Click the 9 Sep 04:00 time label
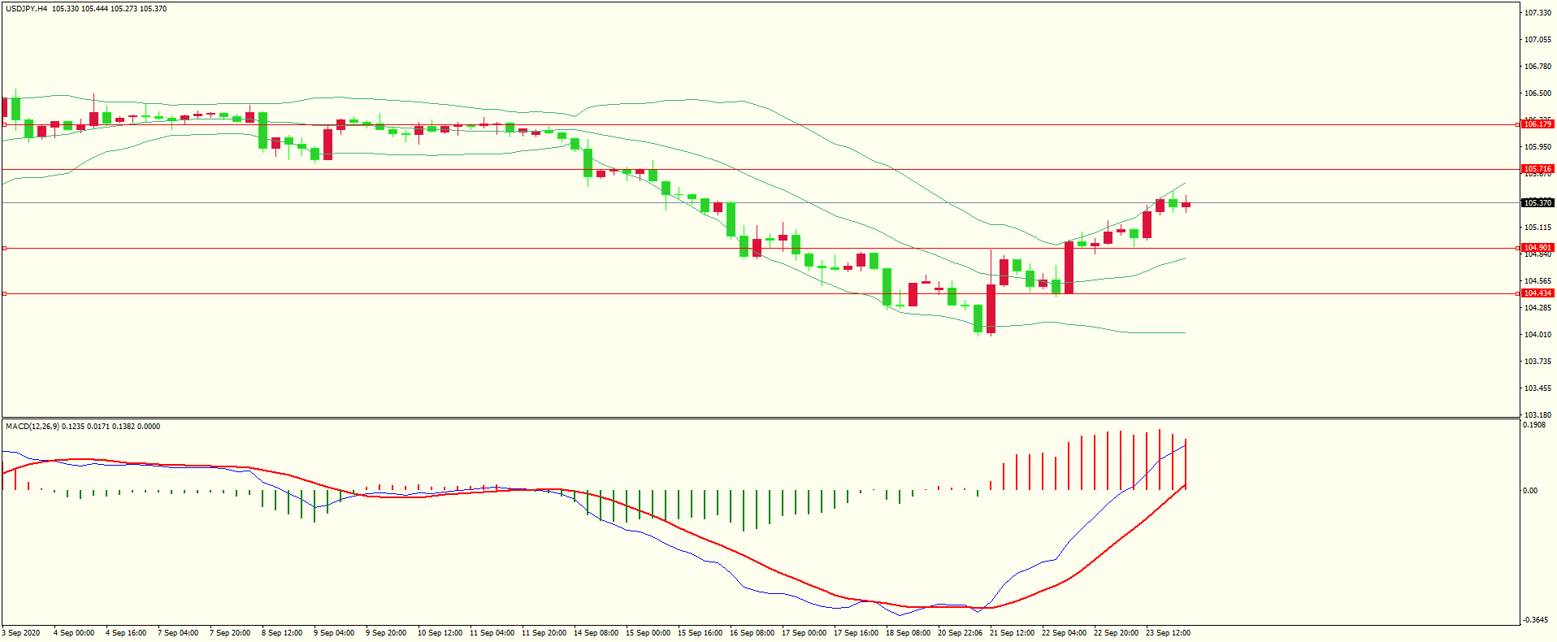This screenshot has height=642, width=1557. click(334, 633)
